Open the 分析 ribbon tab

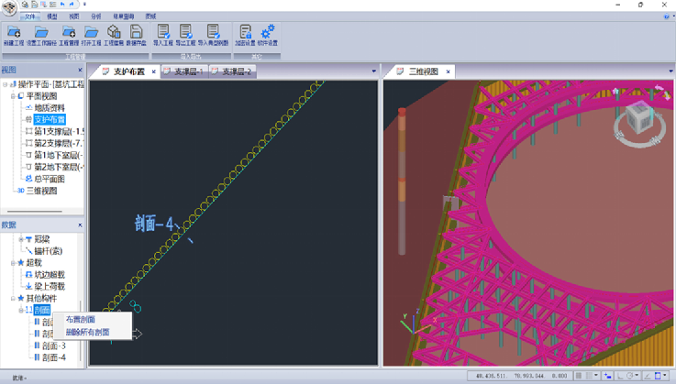click(97, 16)
